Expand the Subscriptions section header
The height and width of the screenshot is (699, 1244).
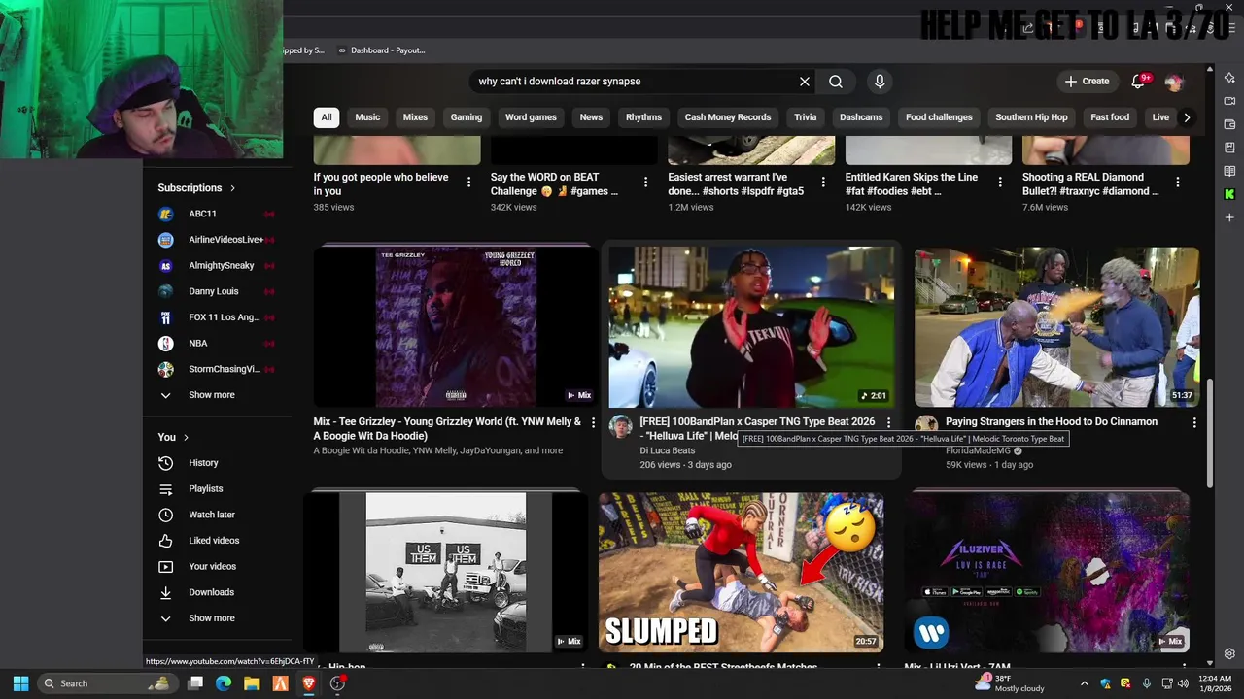196,188
